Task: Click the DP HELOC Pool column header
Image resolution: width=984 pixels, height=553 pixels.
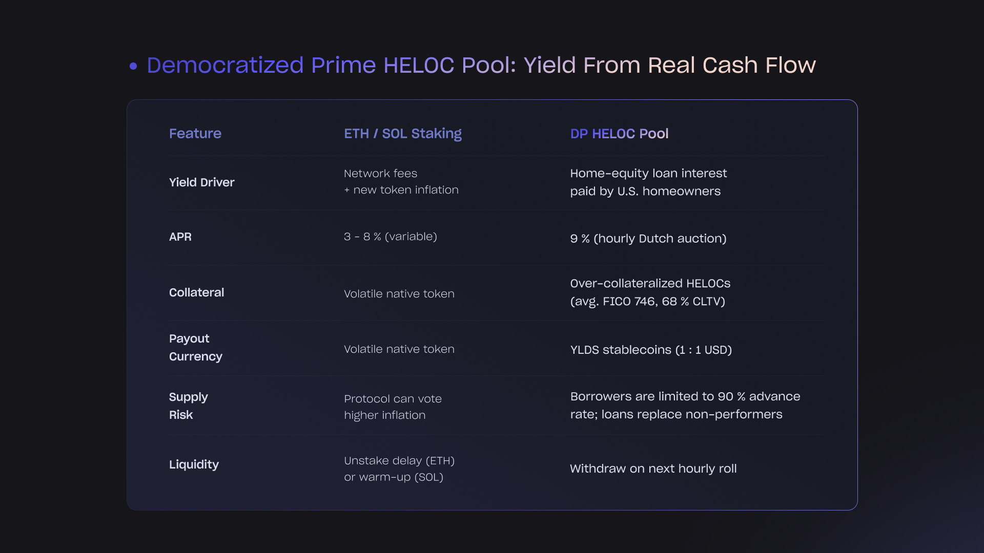Action: coord(619,134)
